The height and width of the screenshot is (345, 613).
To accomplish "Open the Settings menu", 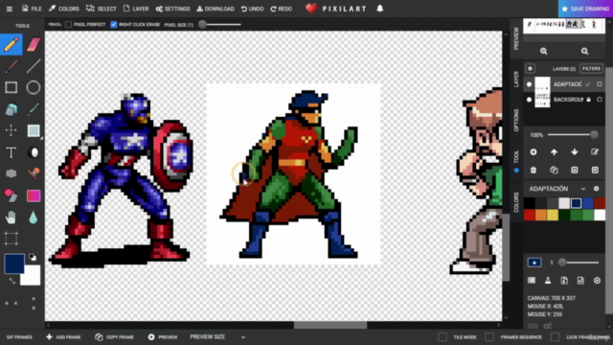I will tap(172, 9).
